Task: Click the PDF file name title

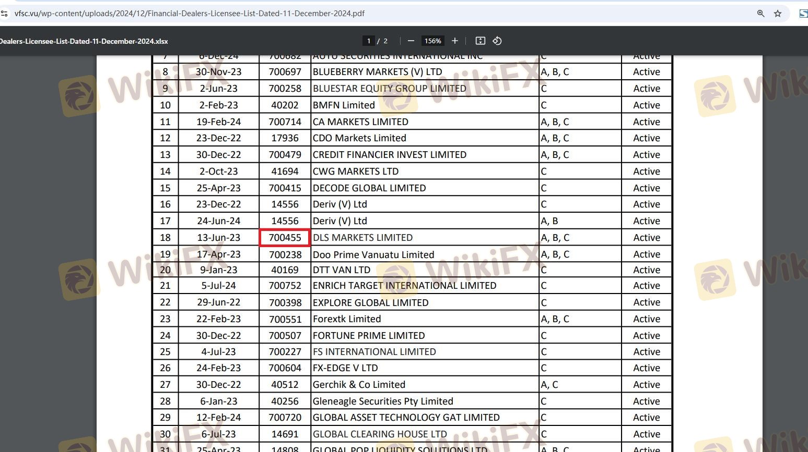Action: tap(84, 41)
